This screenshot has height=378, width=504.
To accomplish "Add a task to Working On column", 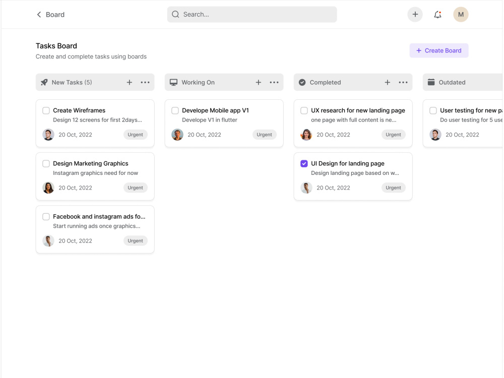I will point(259,82).
